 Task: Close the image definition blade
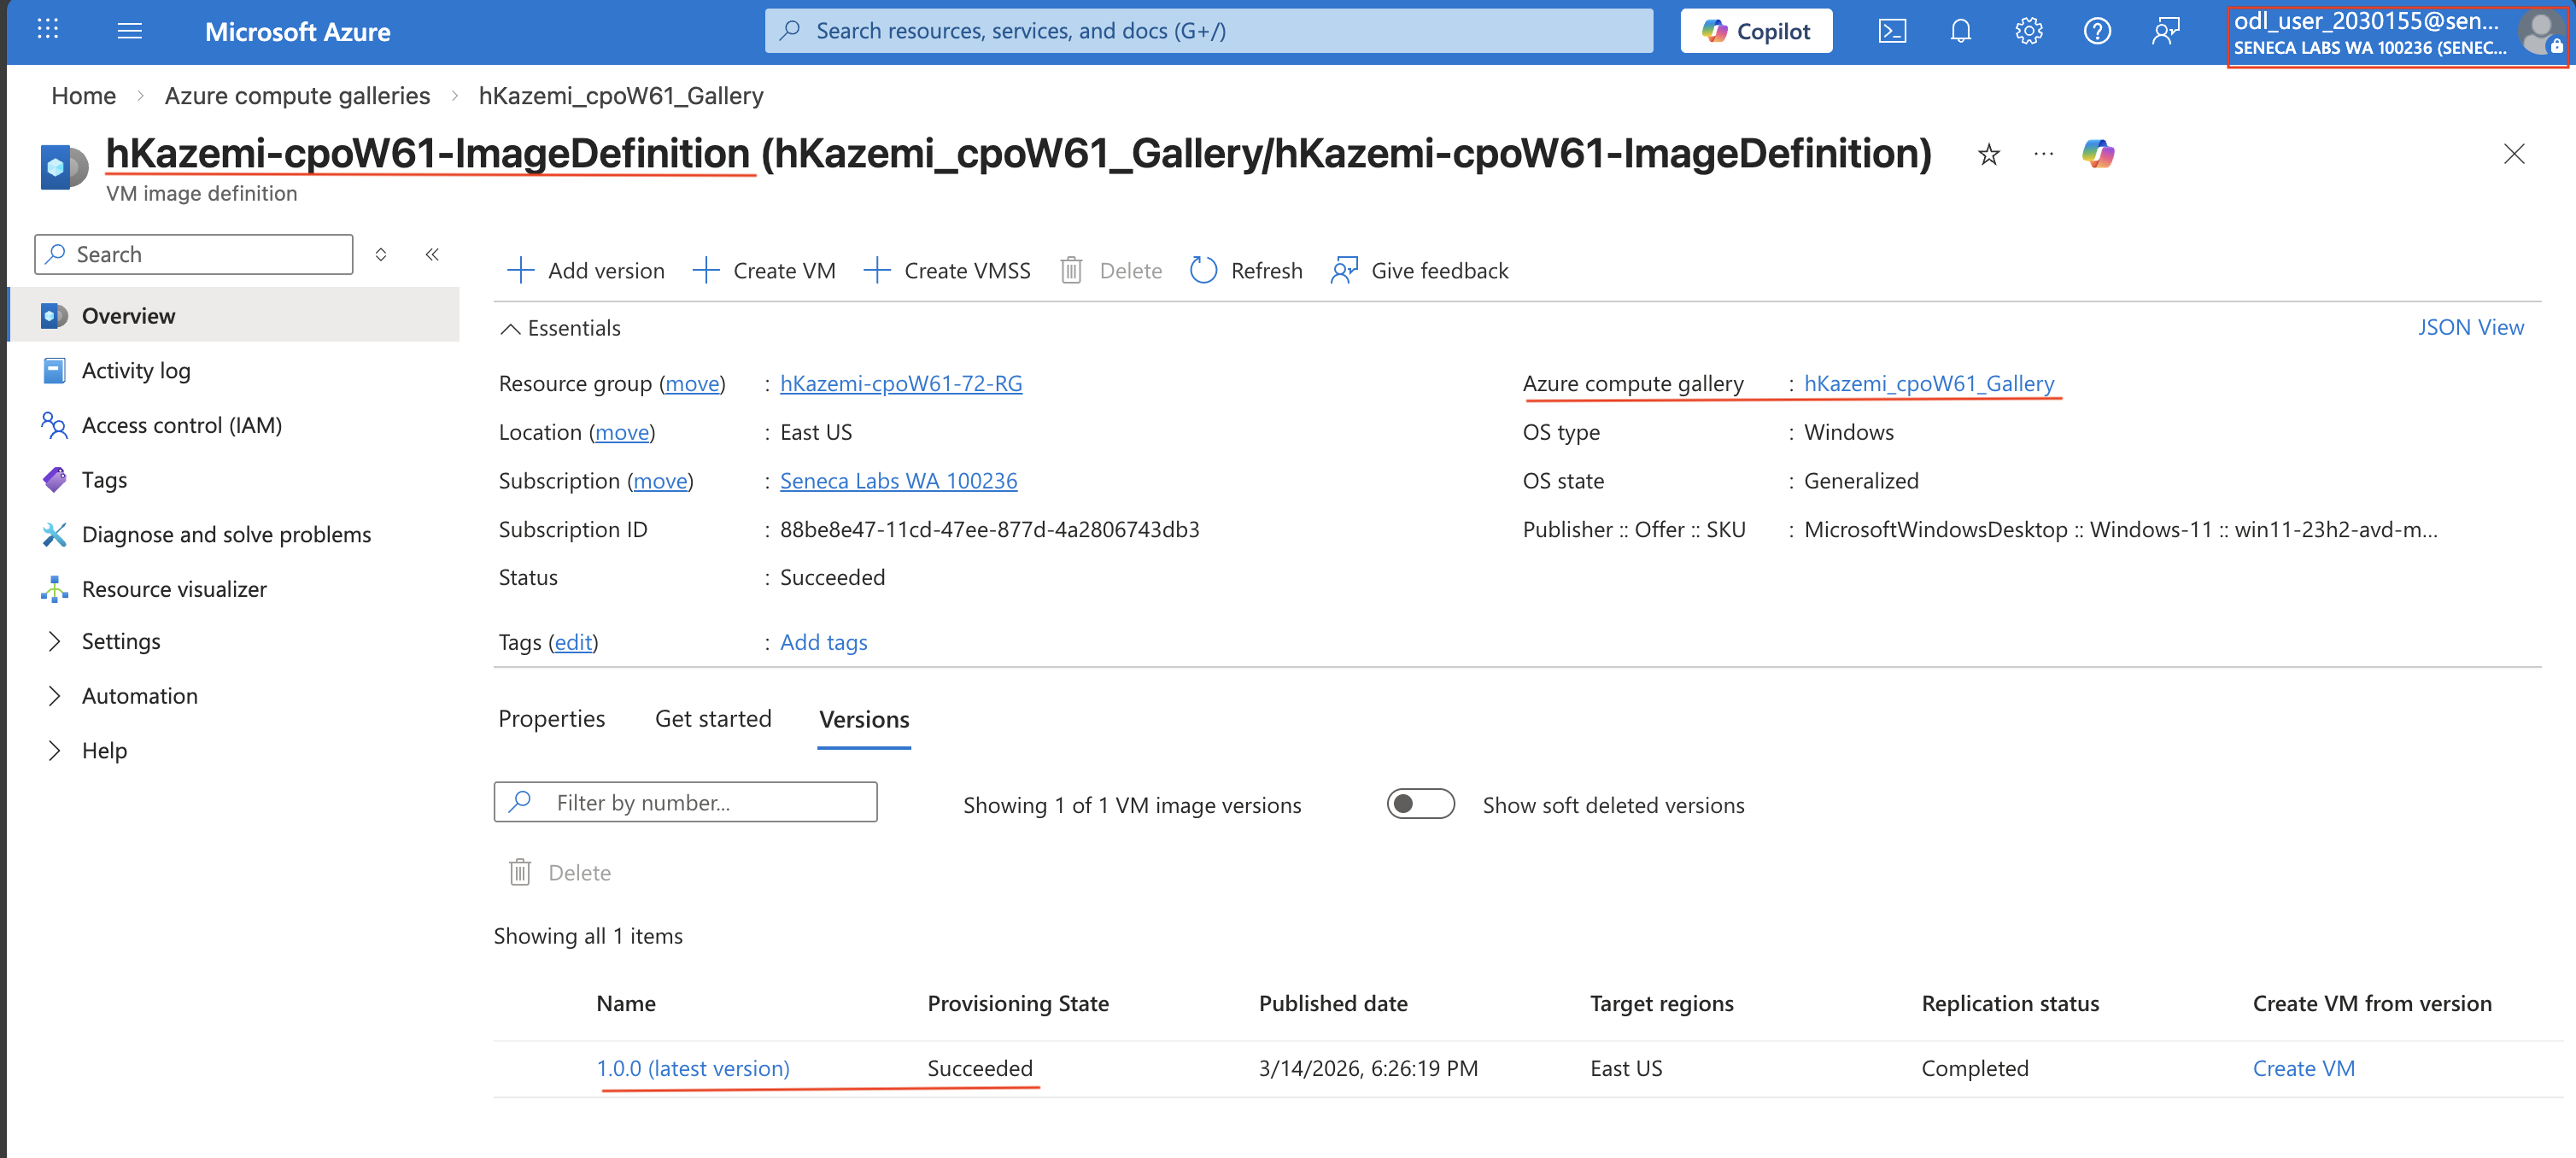tap(2514, 154)
